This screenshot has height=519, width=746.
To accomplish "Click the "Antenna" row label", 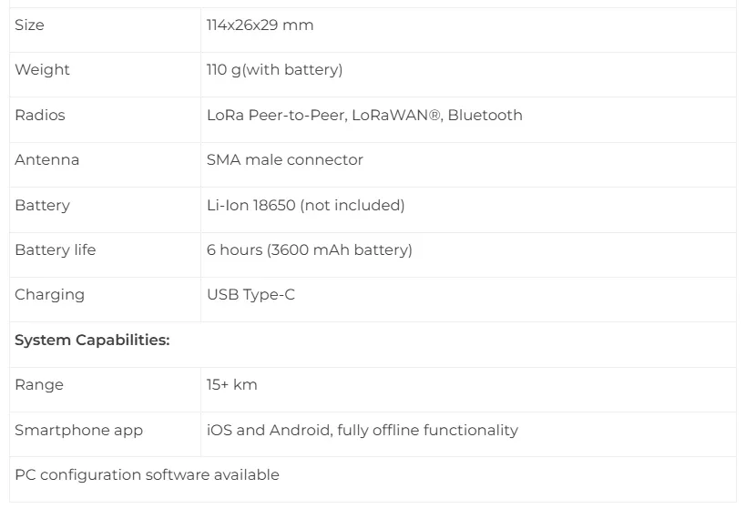I will [46, 160].
